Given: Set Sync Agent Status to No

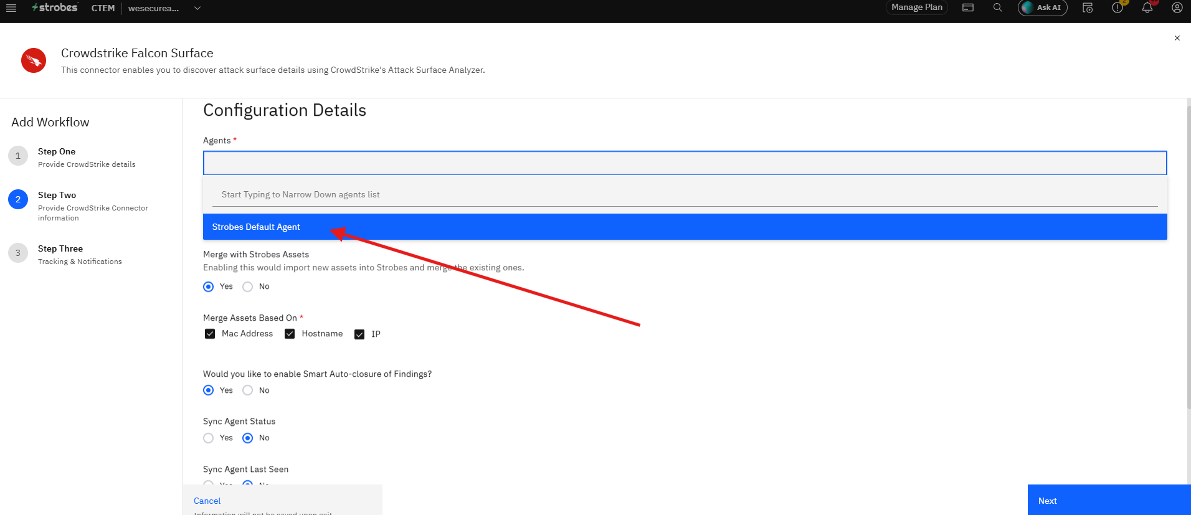Looking at the screenshot, I should click(248, 438).
